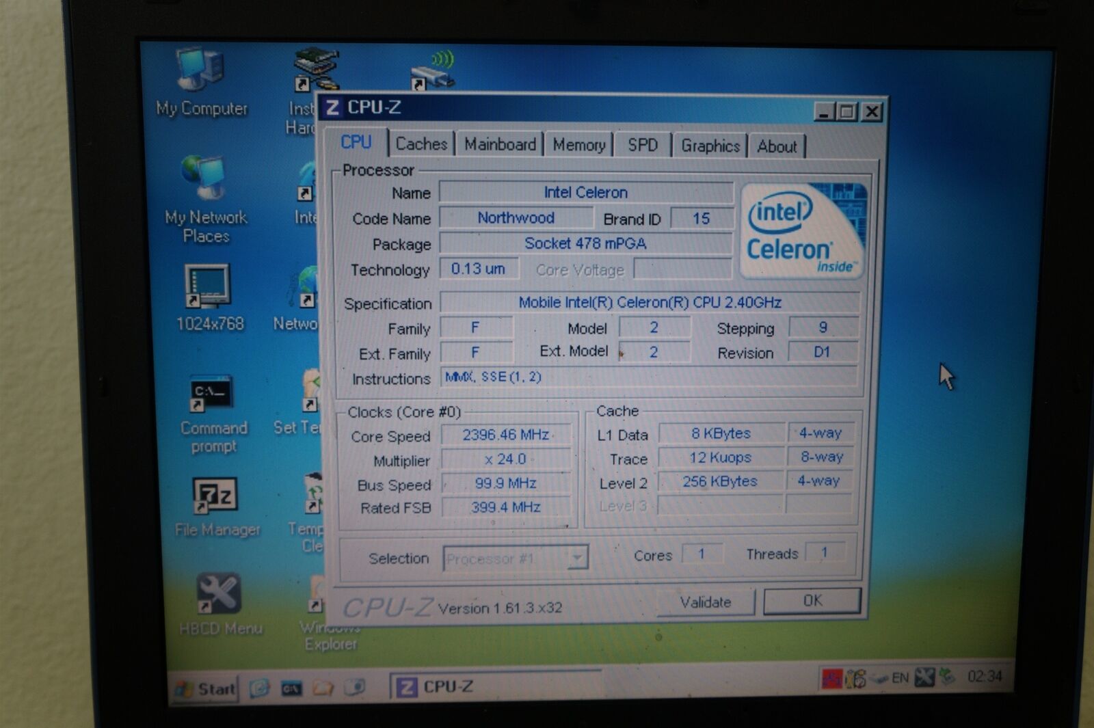The width and height of the screenshot is (1094, 728).
Task: Launch the Command prompt shortcut
Action: pos(212,414)
